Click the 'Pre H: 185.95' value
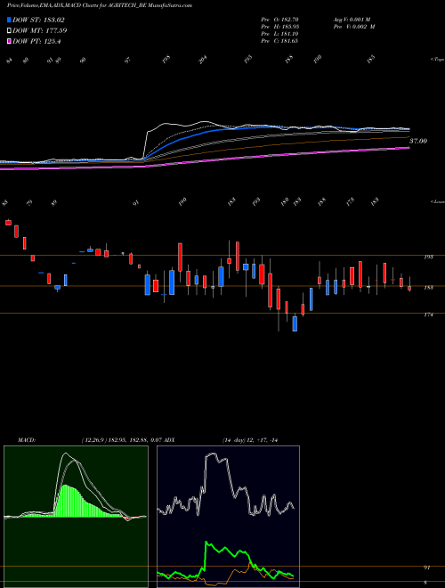 [x=279, y=27]
